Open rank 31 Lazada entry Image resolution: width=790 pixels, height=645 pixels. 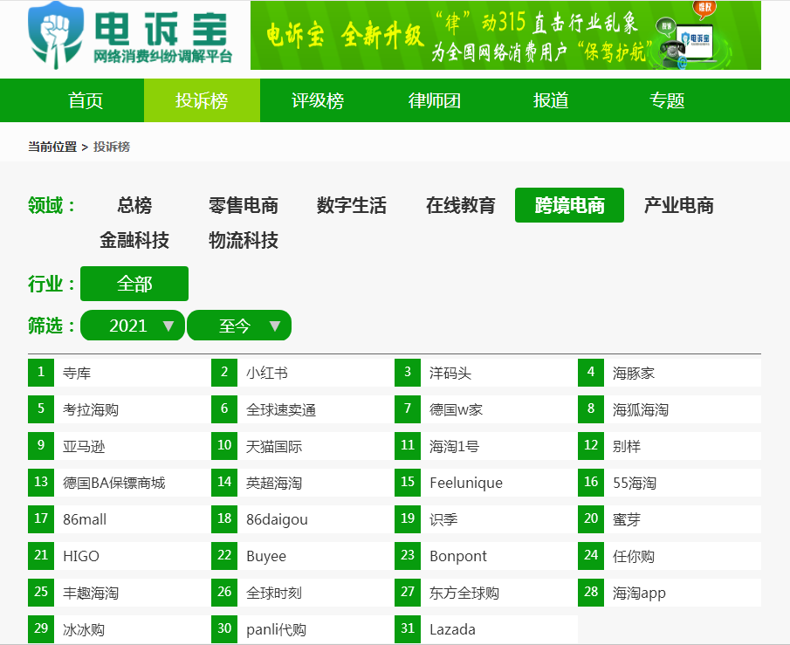pos(486,629)
